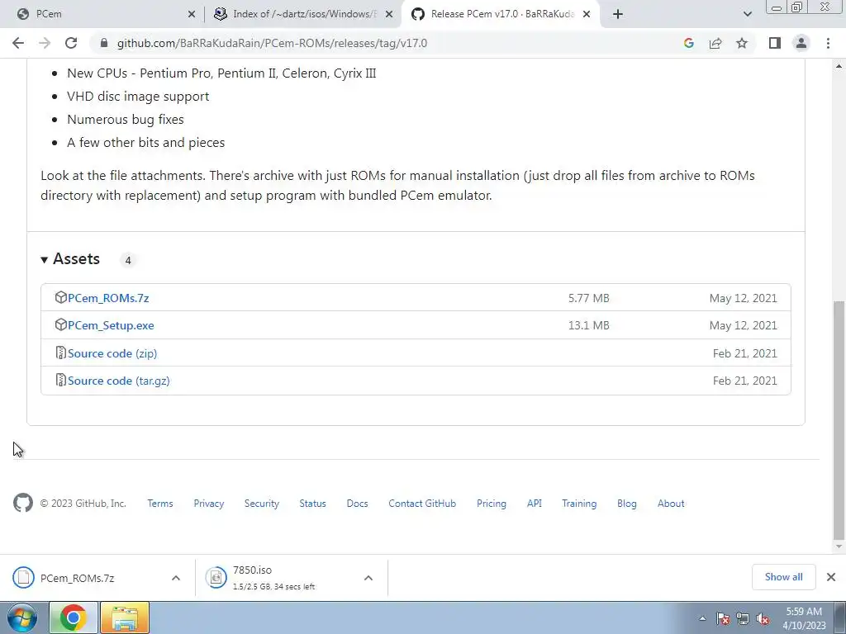
Task: Click the 5.77 MB size text
Action: [x=588, y=298]
